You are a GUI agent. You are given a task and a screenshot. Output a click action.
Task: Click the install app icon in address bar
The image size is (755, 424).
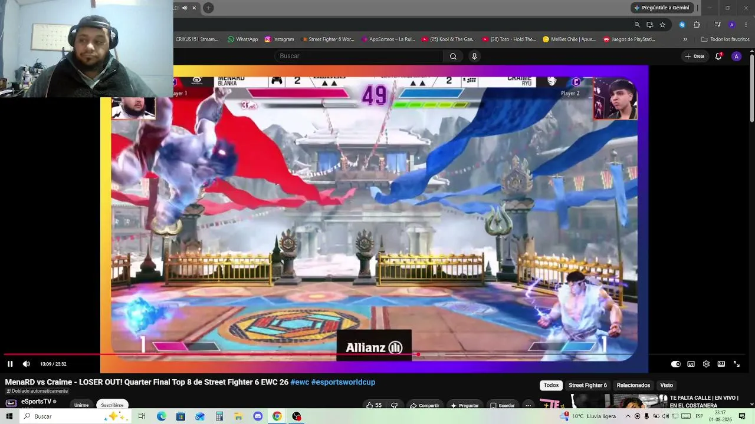pyautogui.click(x=649, y=25)
